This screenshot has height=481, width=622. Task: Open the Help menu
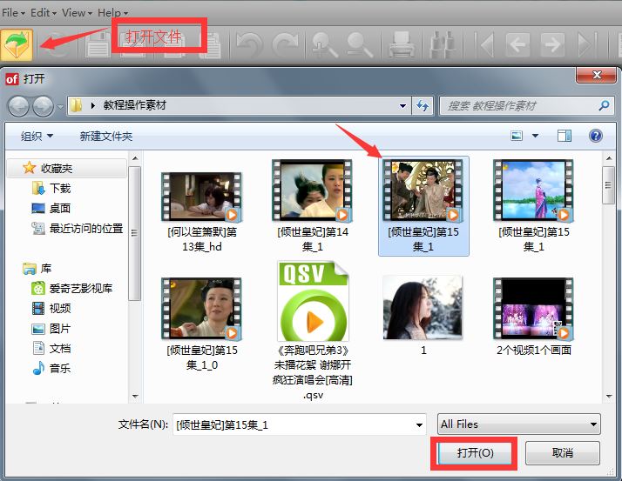[112, 13]
